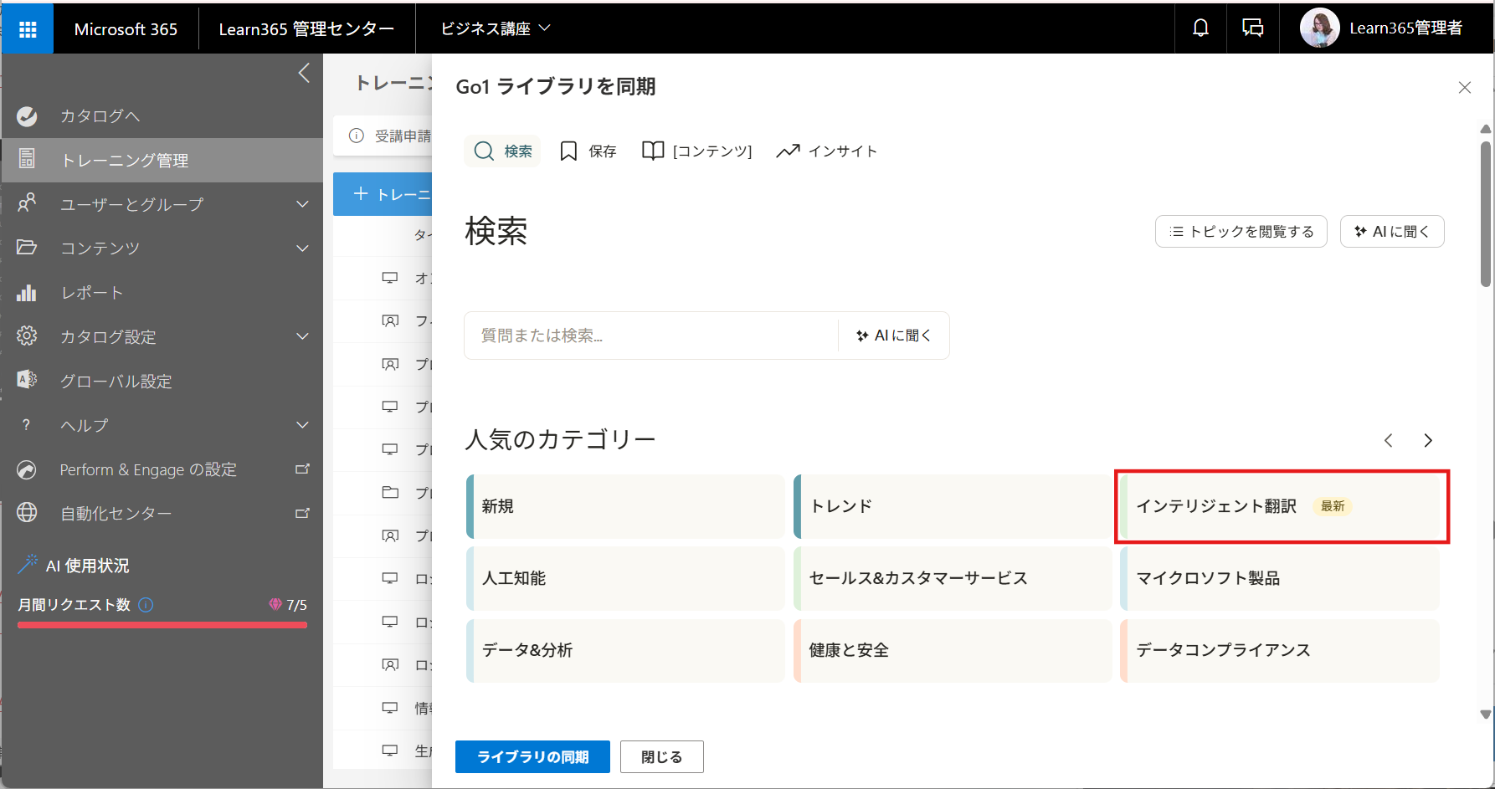Open the 新規 category card

(x=625, y=506)
